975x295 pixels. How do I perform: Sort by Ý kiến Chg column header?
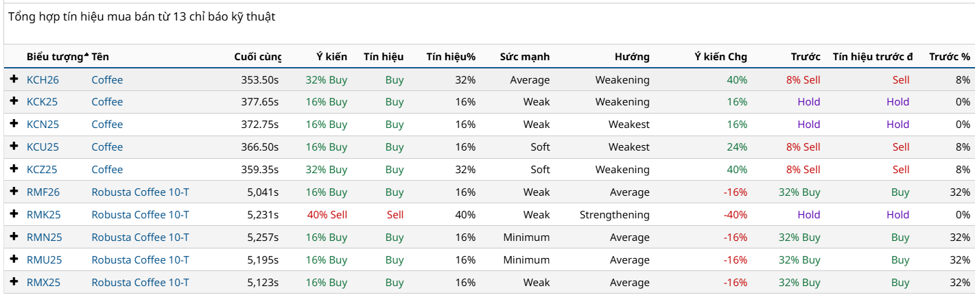coord(720,57)
